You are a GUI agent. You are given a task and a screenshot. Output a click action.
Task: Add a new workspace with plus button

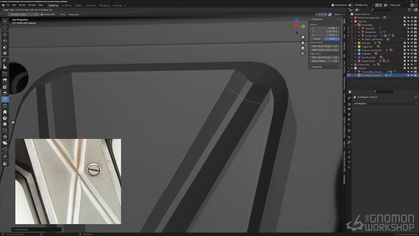[125, 5]
